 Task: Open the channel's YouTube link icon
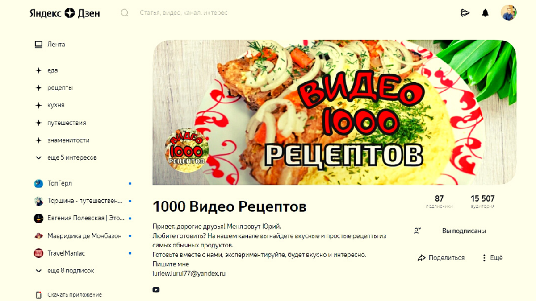click(156, 290)
